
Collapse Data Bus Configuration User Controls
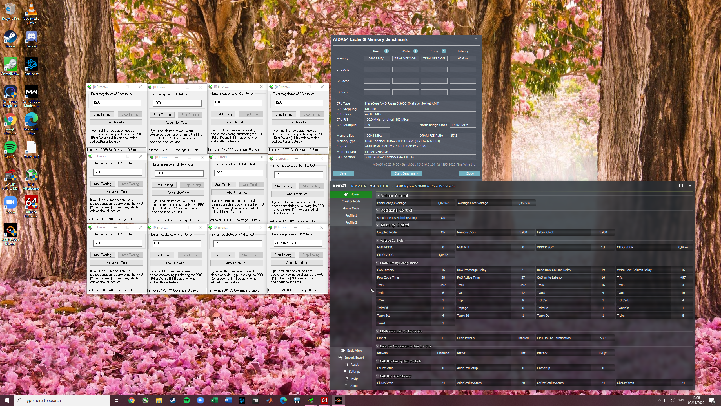[x=377, y=346]
